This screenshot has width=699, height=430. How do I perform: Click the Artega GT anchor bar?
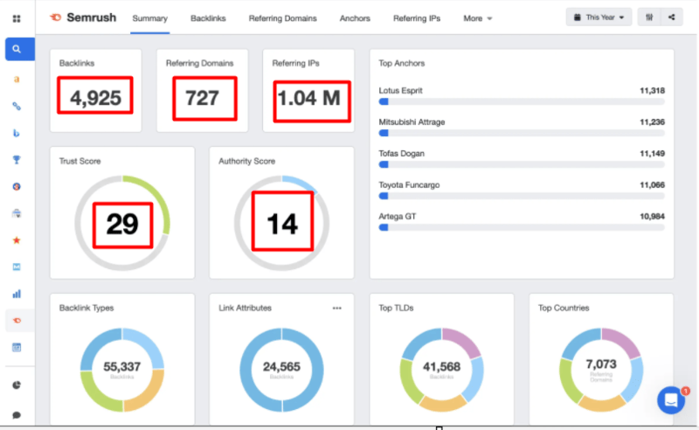(522, 227)
